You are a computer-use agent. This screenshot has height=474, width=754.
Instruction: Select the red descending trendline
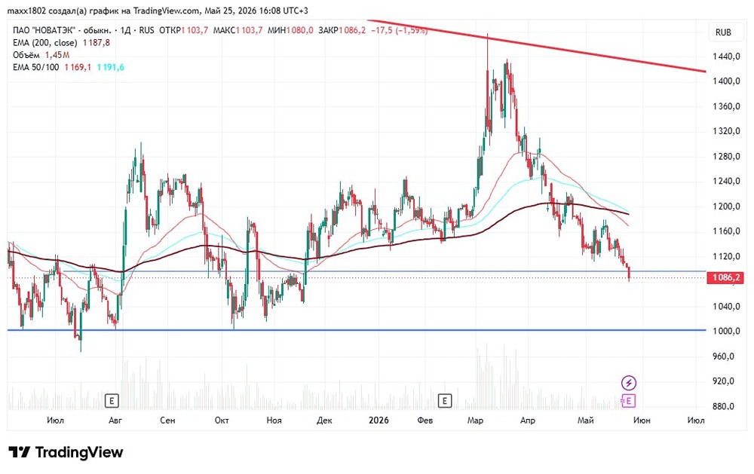click(536, 46)
